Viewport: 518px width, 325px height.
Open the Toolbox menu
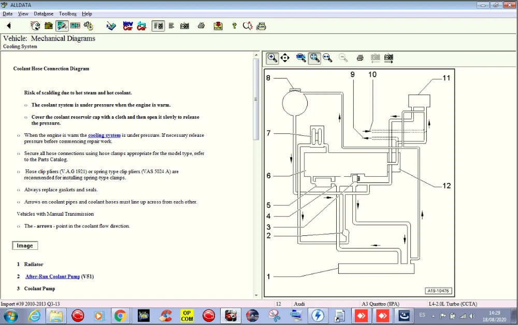[x=68, y=13]
